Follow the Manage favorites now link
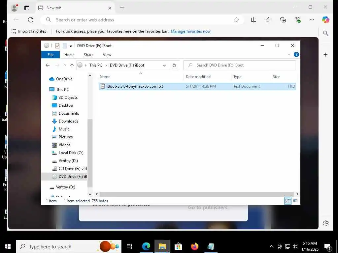Viewport: 338px width, 253px height. [190, 31]
